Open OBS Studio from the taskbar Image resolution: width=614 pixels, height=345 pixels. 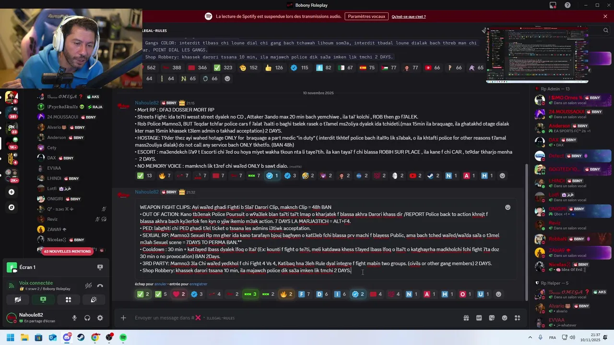click(109, 338)
